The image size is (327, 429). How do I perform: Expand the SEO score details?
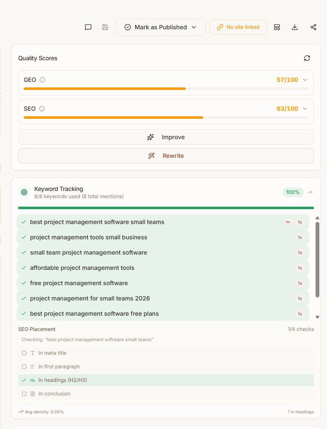[x=305, y=108]
